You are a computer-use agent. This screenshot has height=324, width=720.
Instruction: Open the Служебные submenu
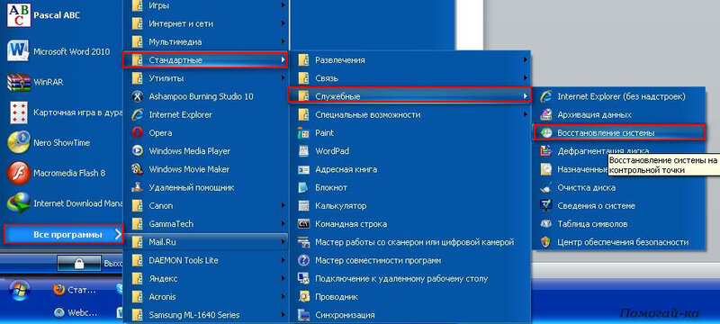coord(409,96)
